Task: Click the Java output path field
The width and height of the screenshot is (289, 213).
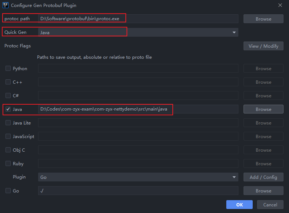Action: tap(138, 109)
